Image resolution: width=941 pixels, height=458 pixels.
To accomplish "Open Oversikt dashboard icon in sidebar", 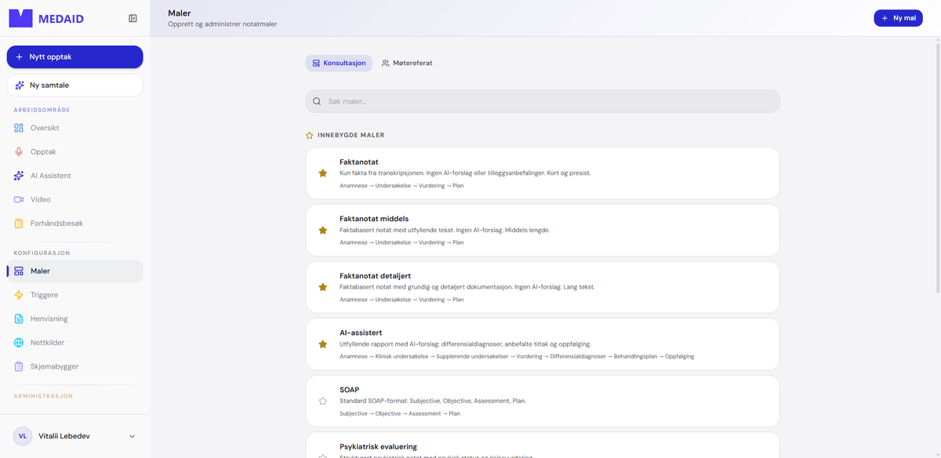I will [19, 128].
